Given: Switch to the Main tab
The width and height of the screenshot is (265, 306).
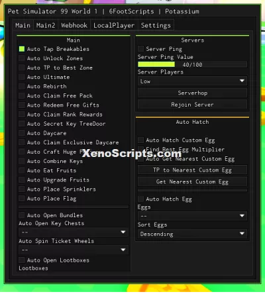Looking at the screenshot, I should (23, 25).
